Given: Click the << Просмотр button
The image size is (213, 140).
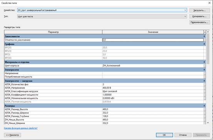Looking at the screenshot, I should click(12, 135).
